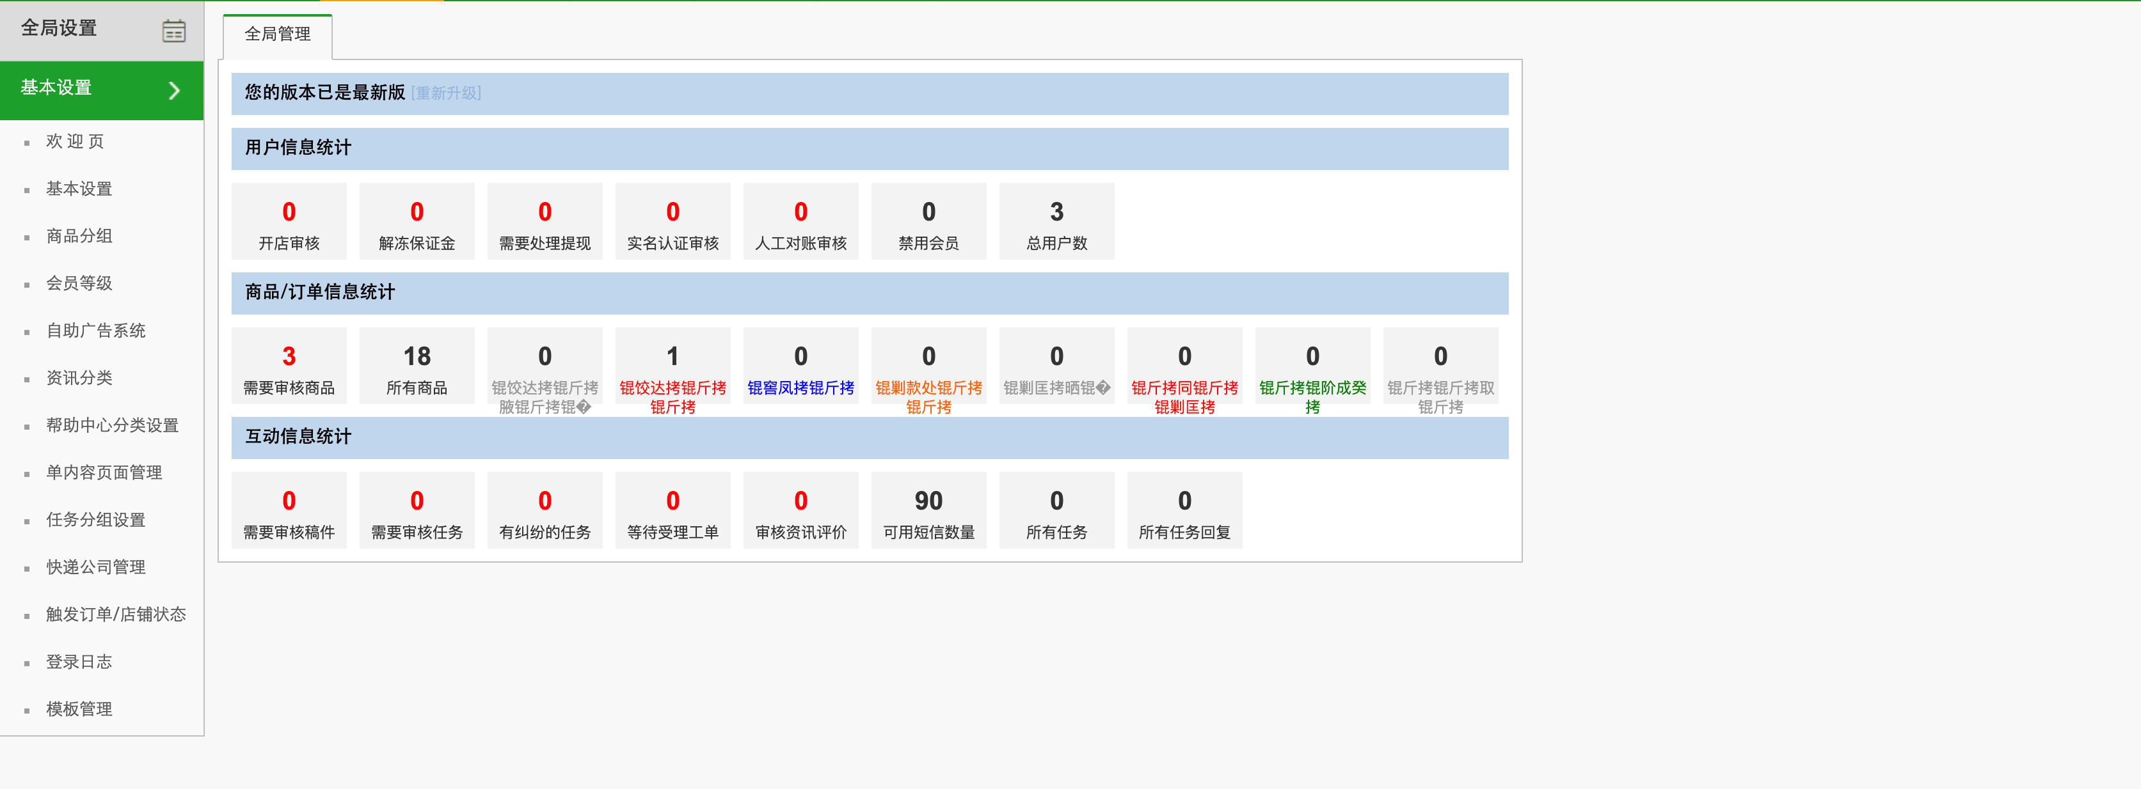Click the 开店审核 statistic card

point(289,222)
